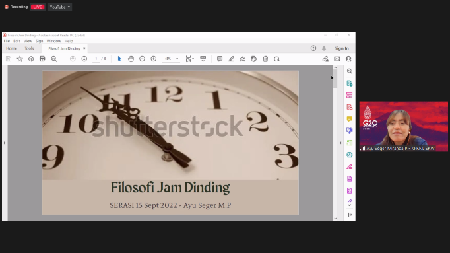Open the Edit menu
450x253 pixels.
coord(16,41)
